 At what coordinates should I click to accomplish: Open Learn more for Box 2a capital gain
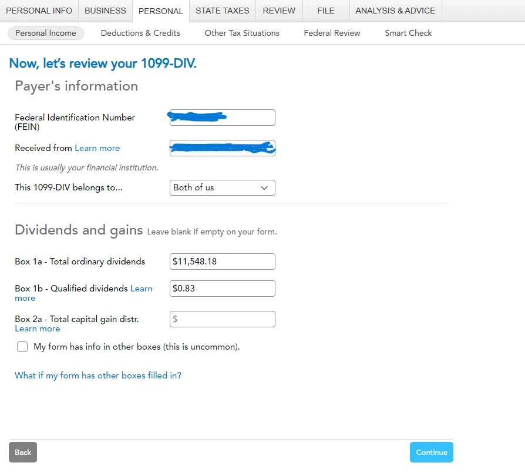[x=38, y=328]
